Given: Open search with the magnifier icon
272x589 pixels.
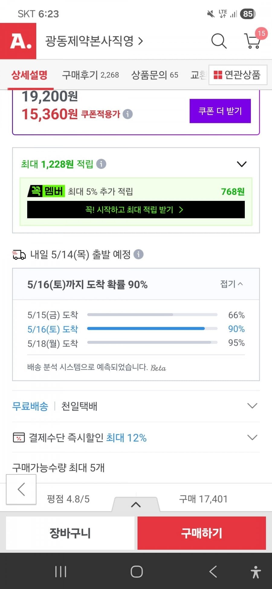Looking at the screenshot, I should 219,41.
